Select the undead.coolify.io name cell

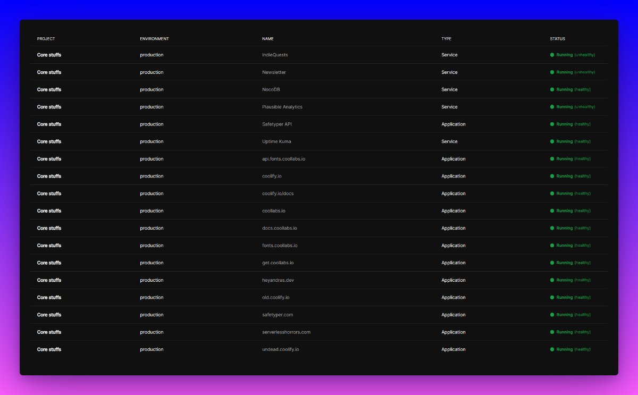[x=280, y=349]
